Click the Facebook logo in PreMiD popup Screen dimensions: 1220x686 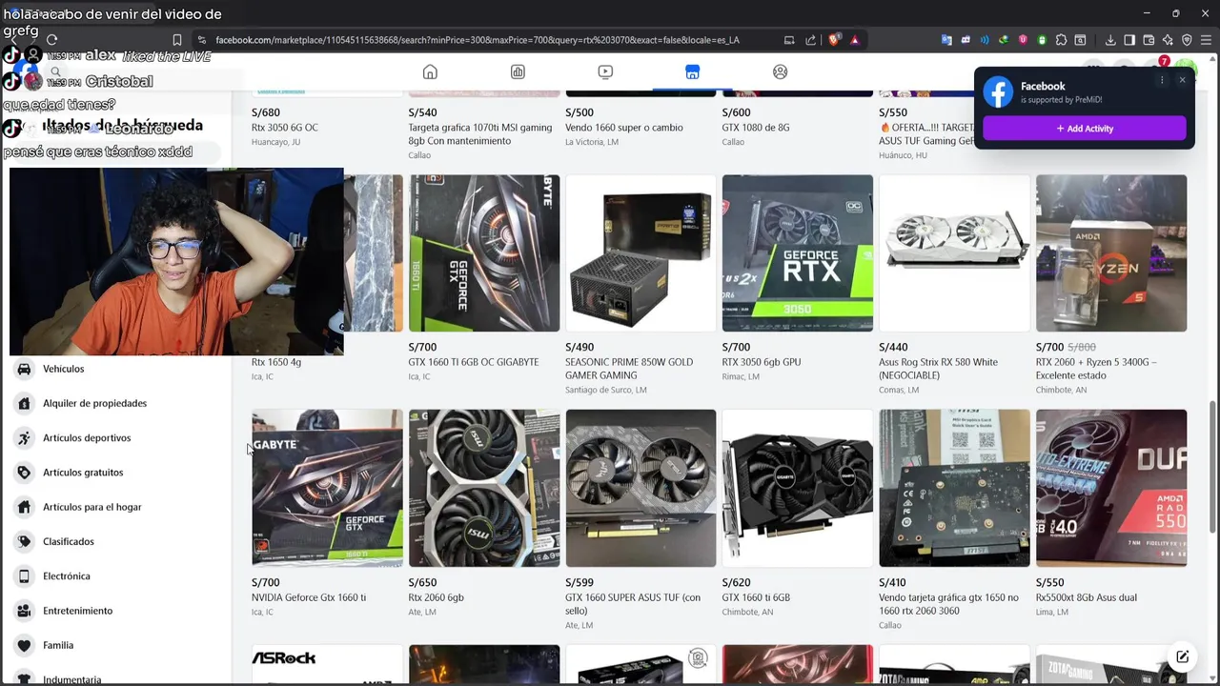pos(998,92)
